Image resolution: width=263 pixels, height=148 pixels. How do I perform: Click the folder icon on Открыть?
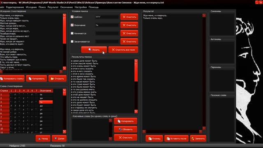[53, 79]
